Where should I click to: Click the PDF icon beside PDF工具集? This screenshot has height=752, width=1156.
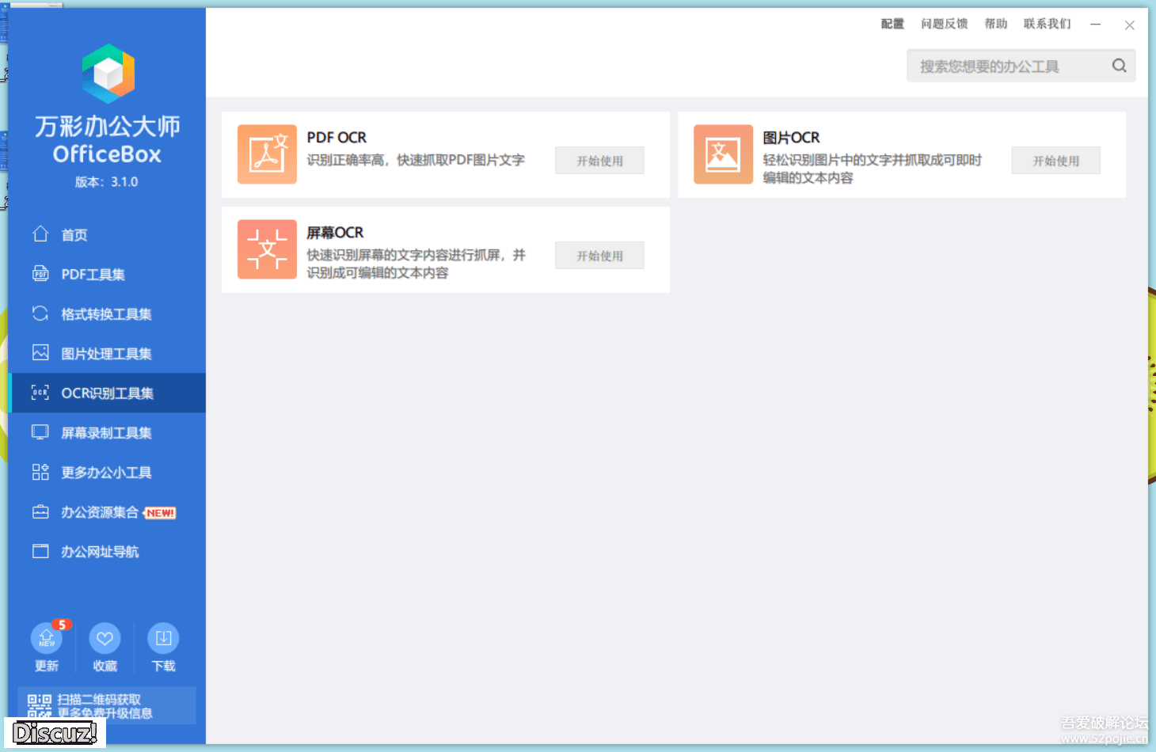tap(40, 273)
